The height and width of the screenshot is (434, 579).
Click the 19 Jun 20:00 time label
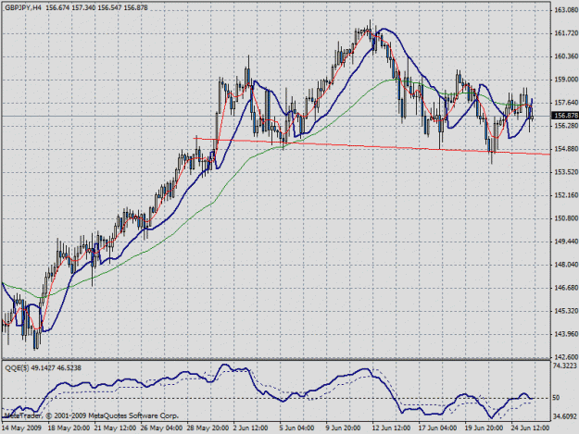click(x=484, y=428)
